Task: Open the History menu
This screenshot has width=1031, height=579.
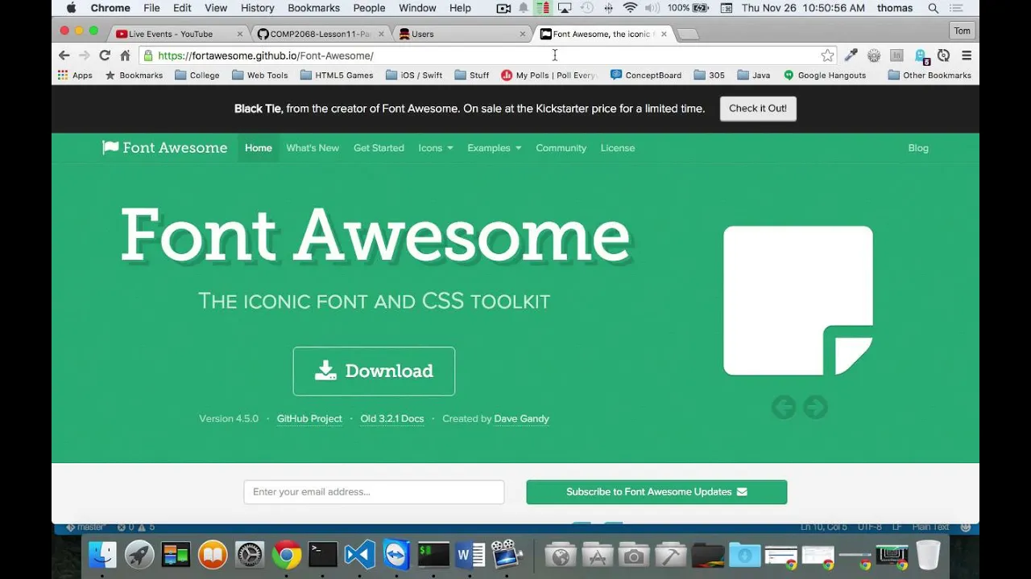Action: 257,8
